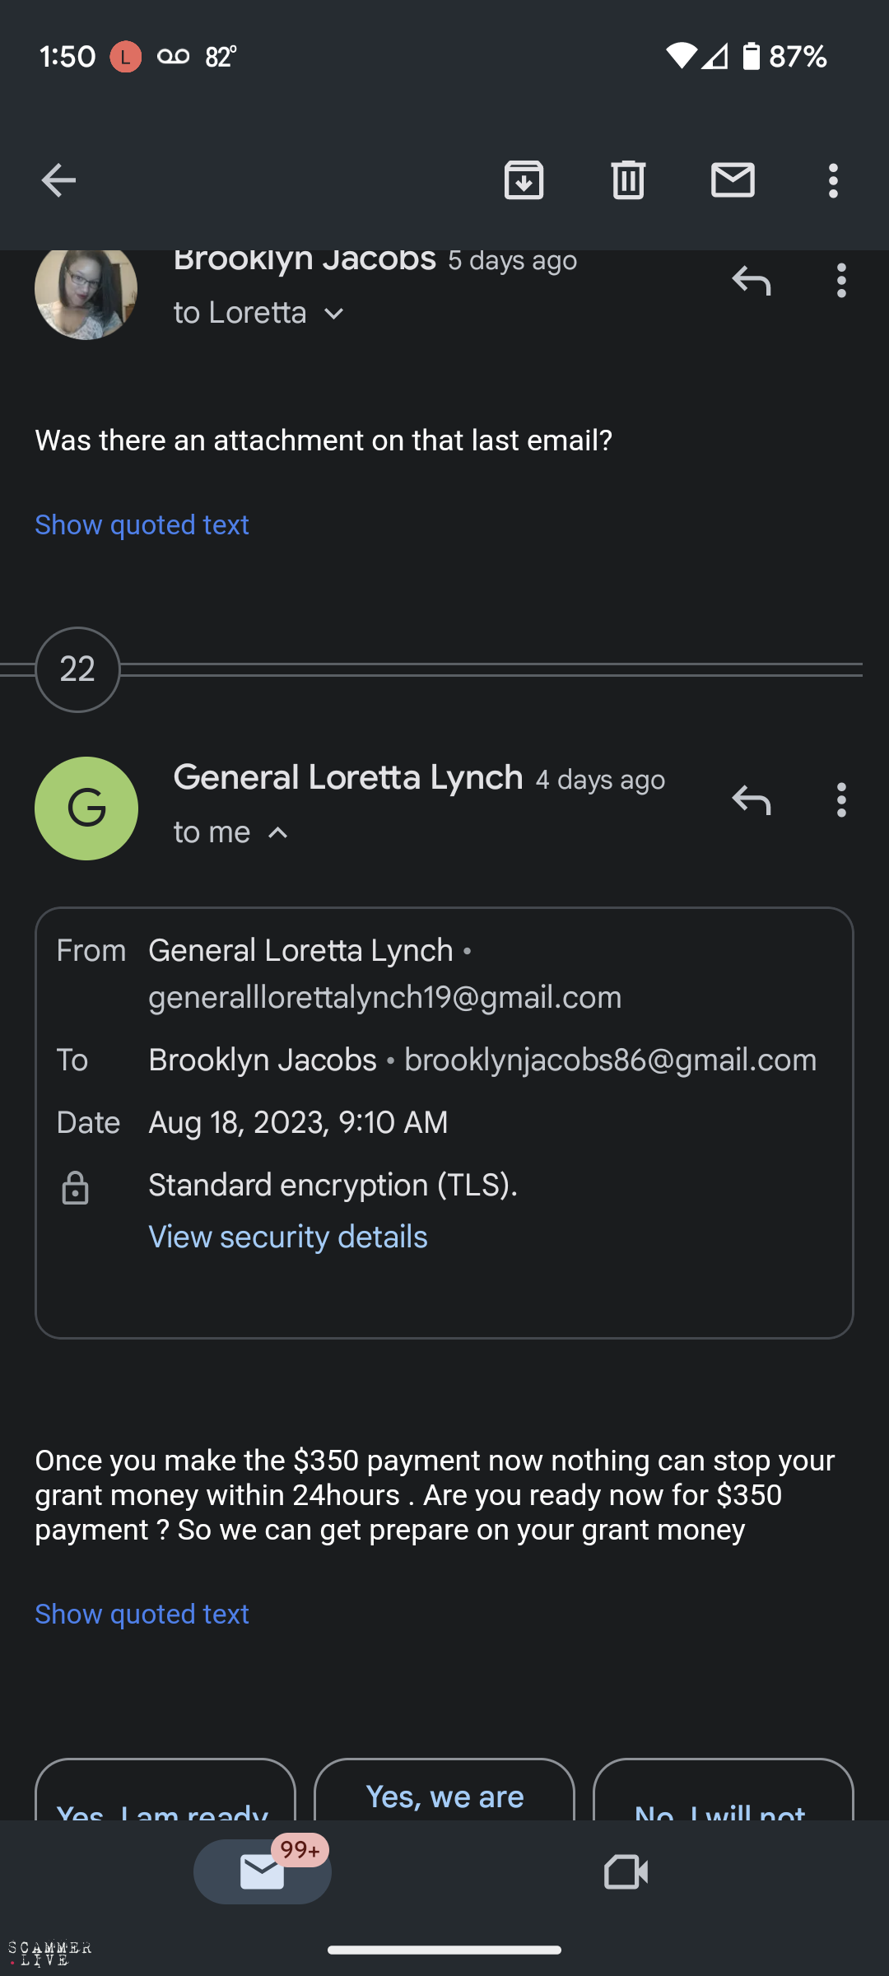Open the View security details link
889x1976 pixels.
(x=287, y=1237)
